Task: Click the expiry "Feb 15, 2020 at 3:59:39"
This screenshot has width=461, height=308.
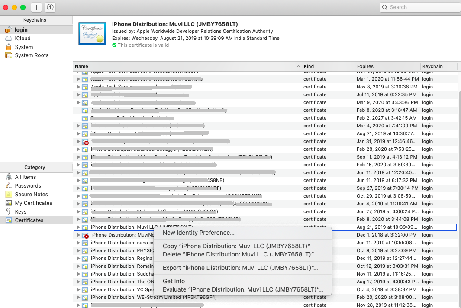Action: [x=386, y=165]
